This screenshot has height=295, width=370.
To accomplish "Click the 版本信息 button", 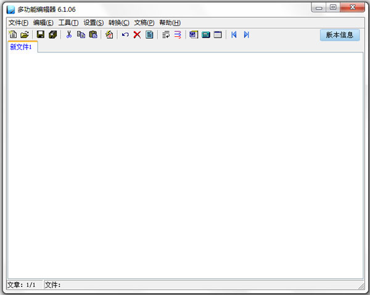I will coord(340,35).
